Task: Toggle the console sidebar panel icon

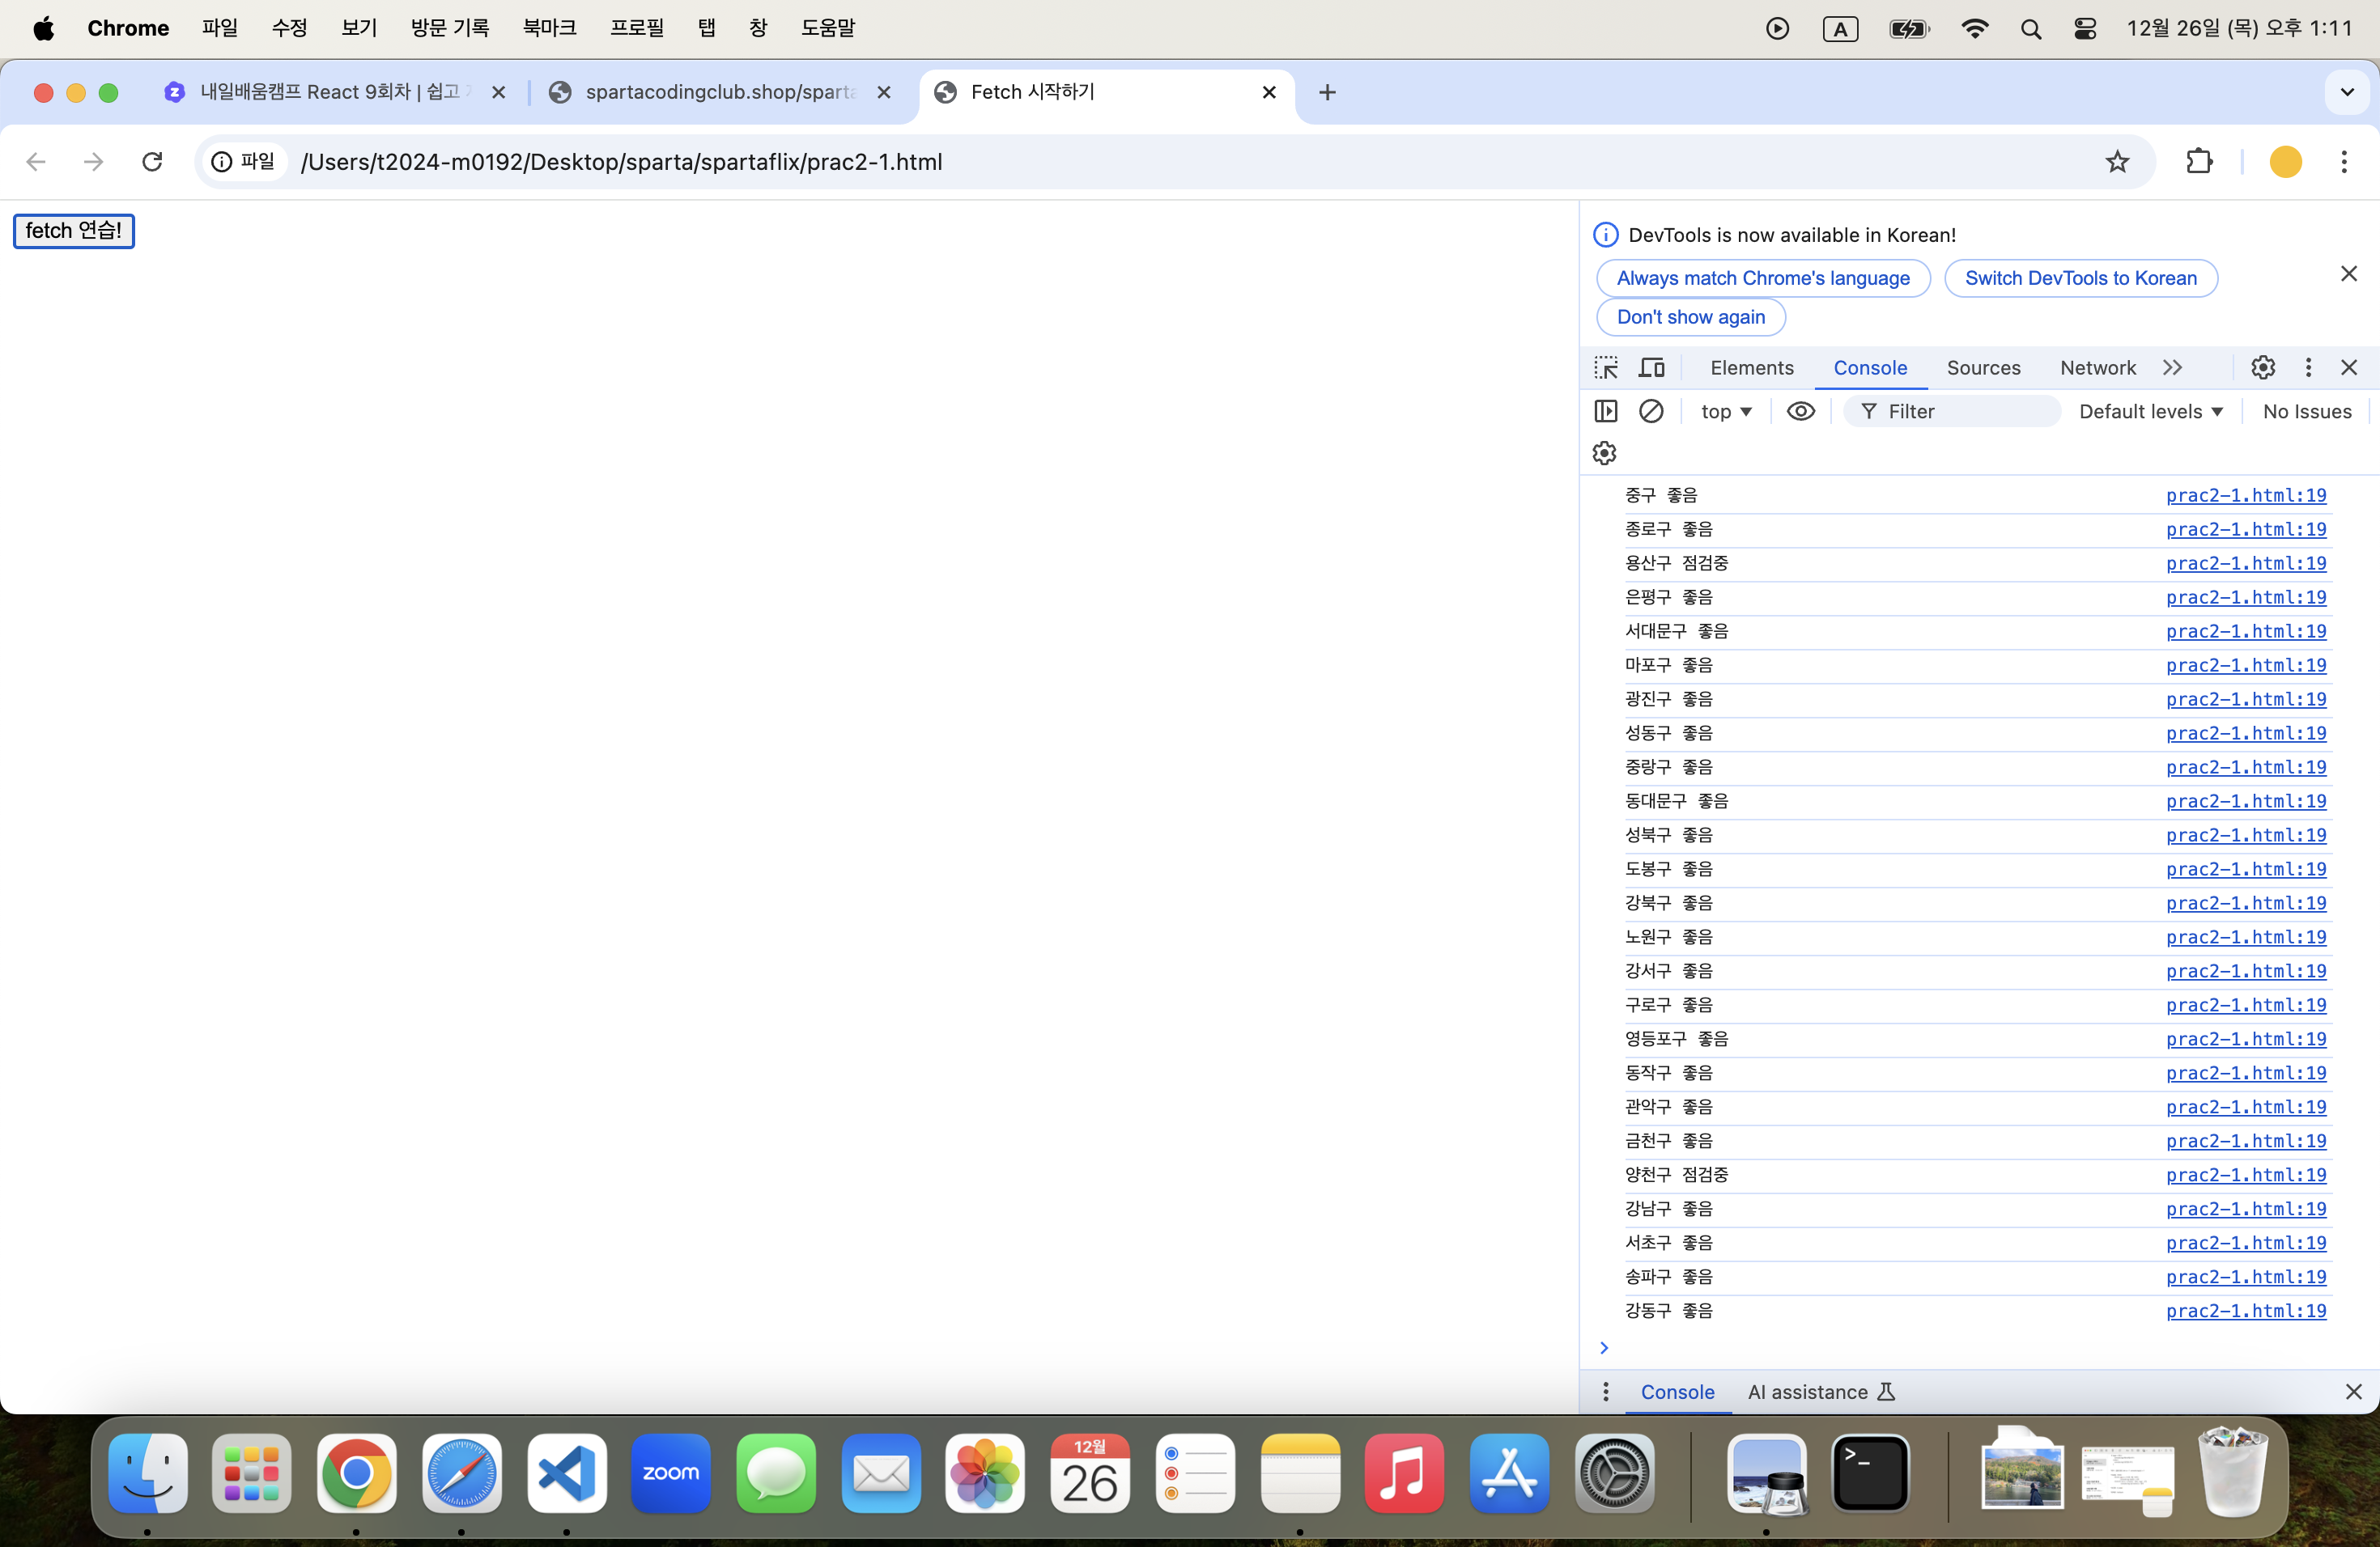Action: click(1605, 411)
